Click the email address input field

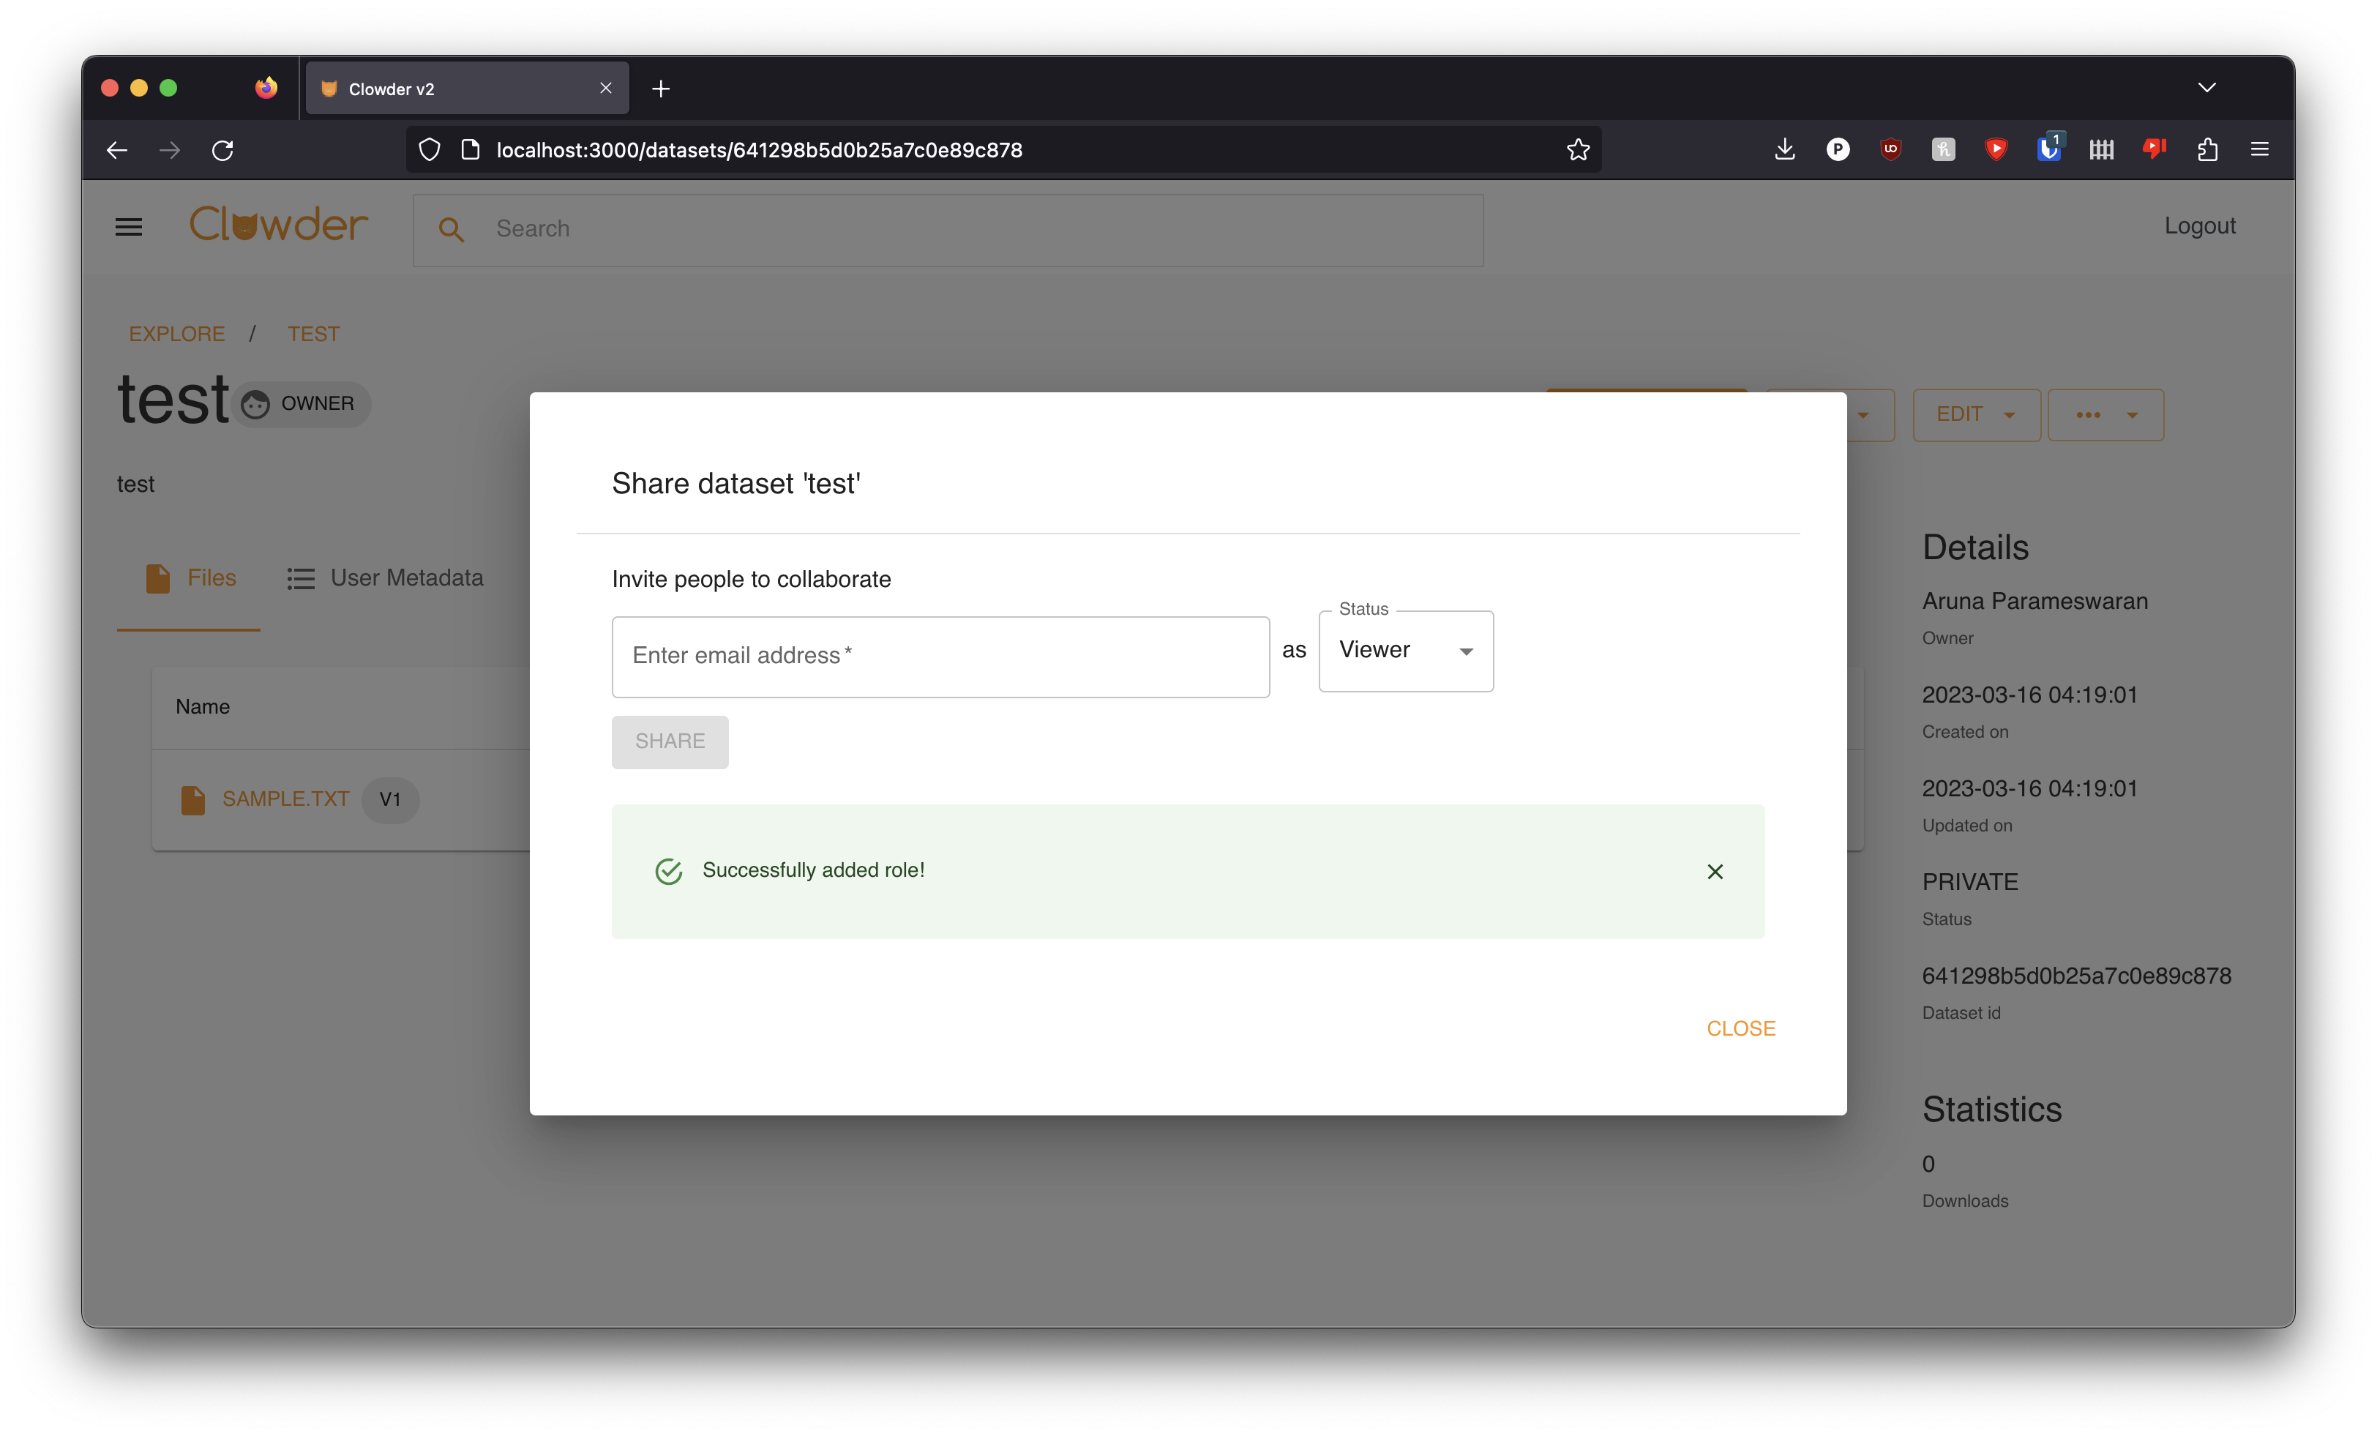click(x=940, y=657)
